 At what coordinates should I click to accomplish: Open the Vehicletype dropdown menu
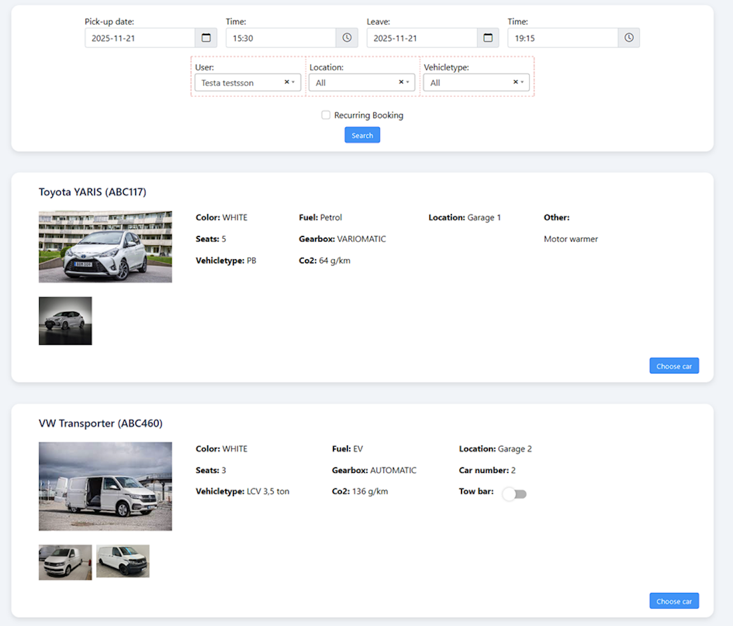(523, 82)
